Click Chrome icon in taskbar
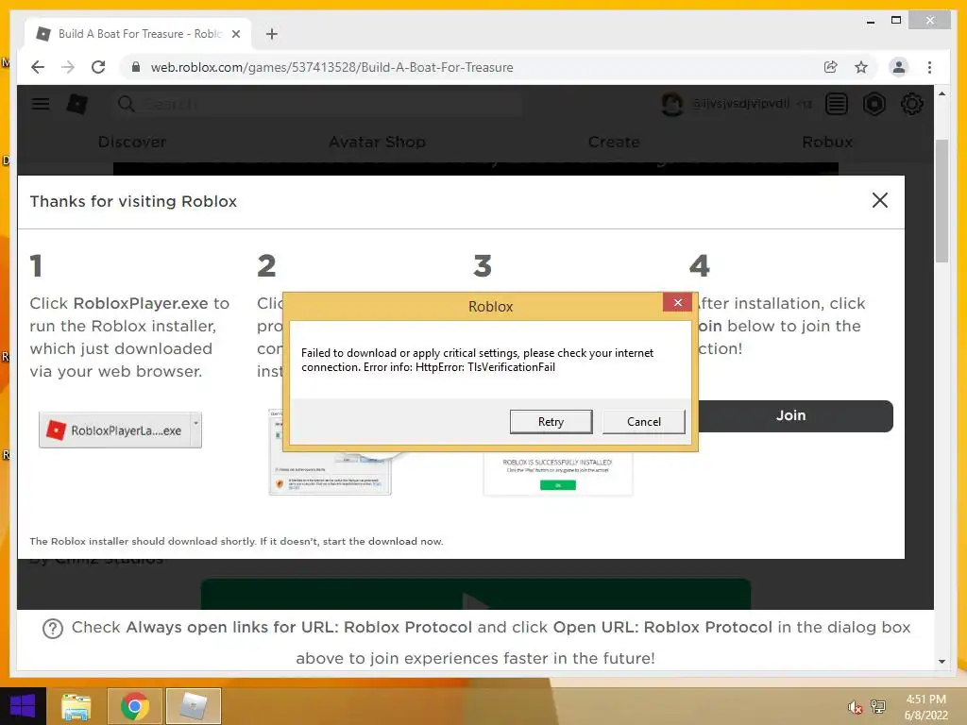967x725 pixels. point(135,706)
